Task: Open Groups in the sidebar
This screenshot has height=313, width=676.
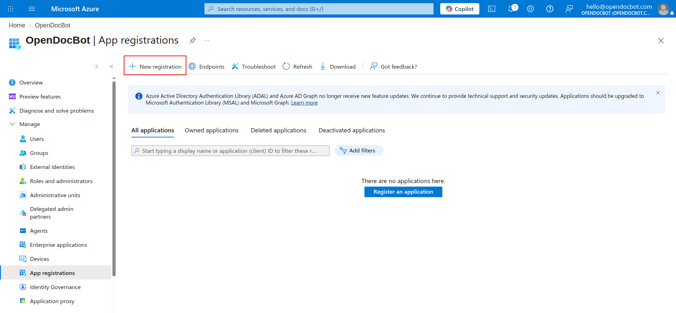Action: pos(34,153)
